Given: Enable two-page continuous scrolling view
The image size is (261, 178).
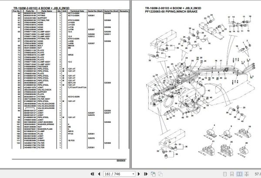Looking at the screenshot, I should [247, 174].
